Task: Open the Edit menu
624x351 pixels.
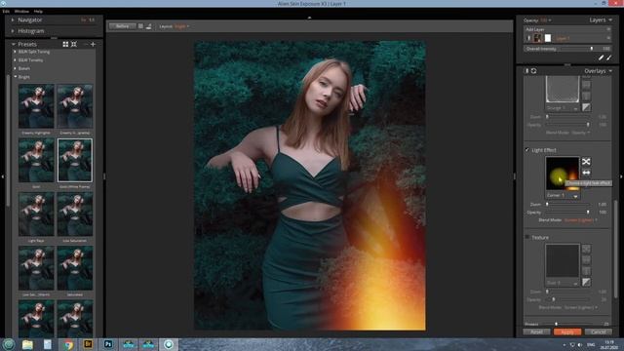Action: coord(6,11)
